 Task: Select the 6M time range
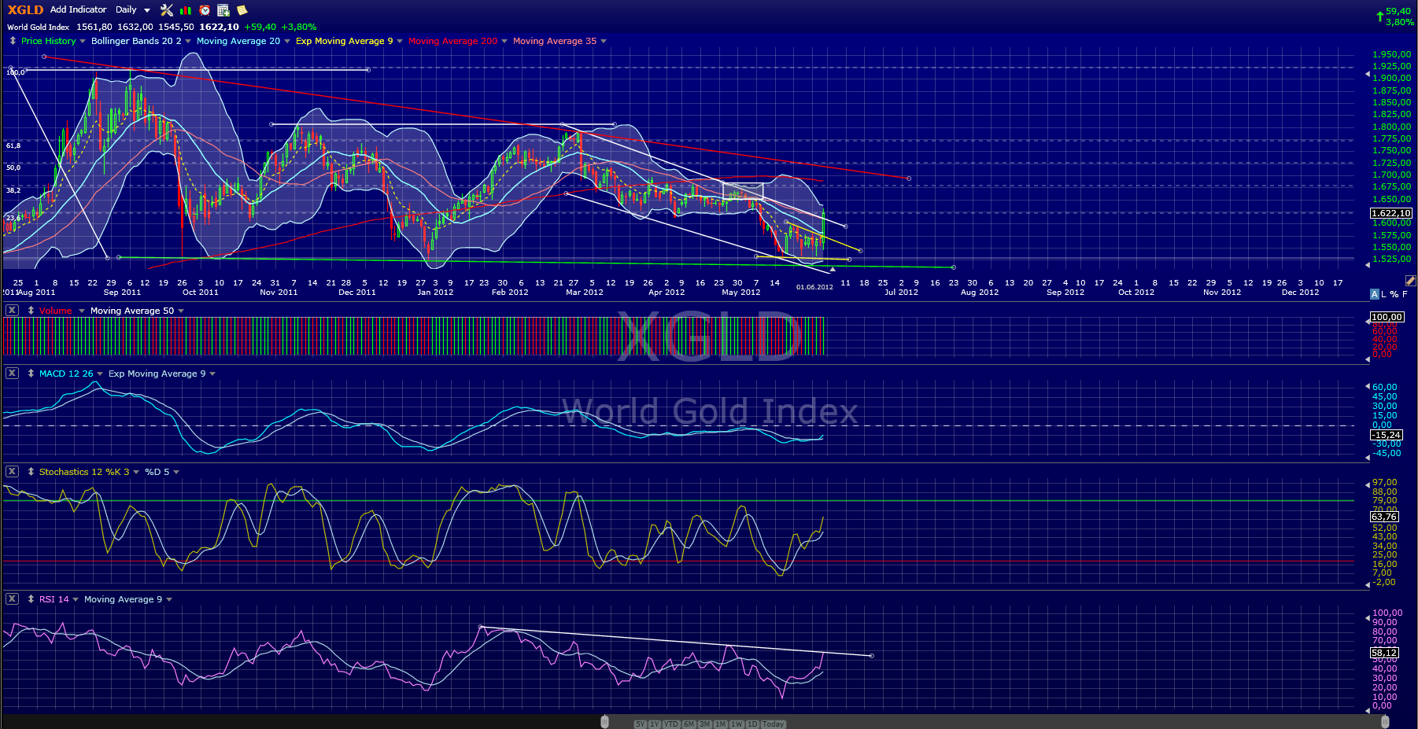(689, 724)
